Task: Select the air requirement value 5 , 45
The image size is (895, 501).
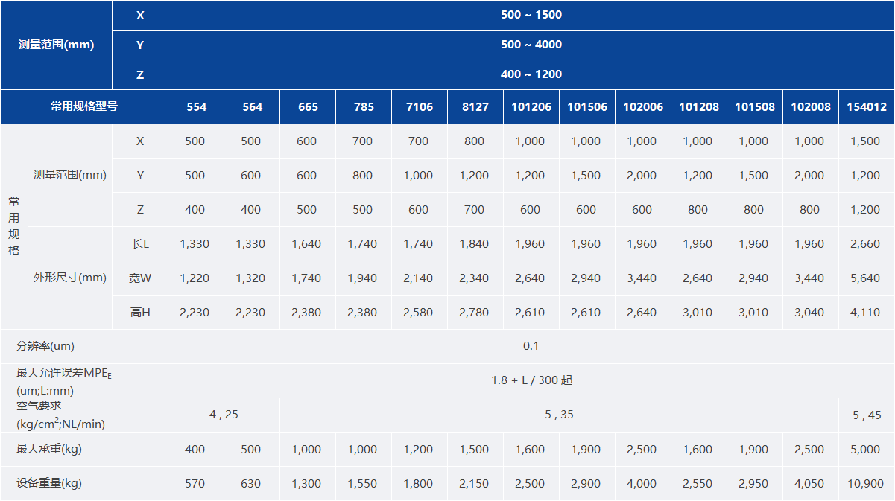Action: click(x=867, y=415)
